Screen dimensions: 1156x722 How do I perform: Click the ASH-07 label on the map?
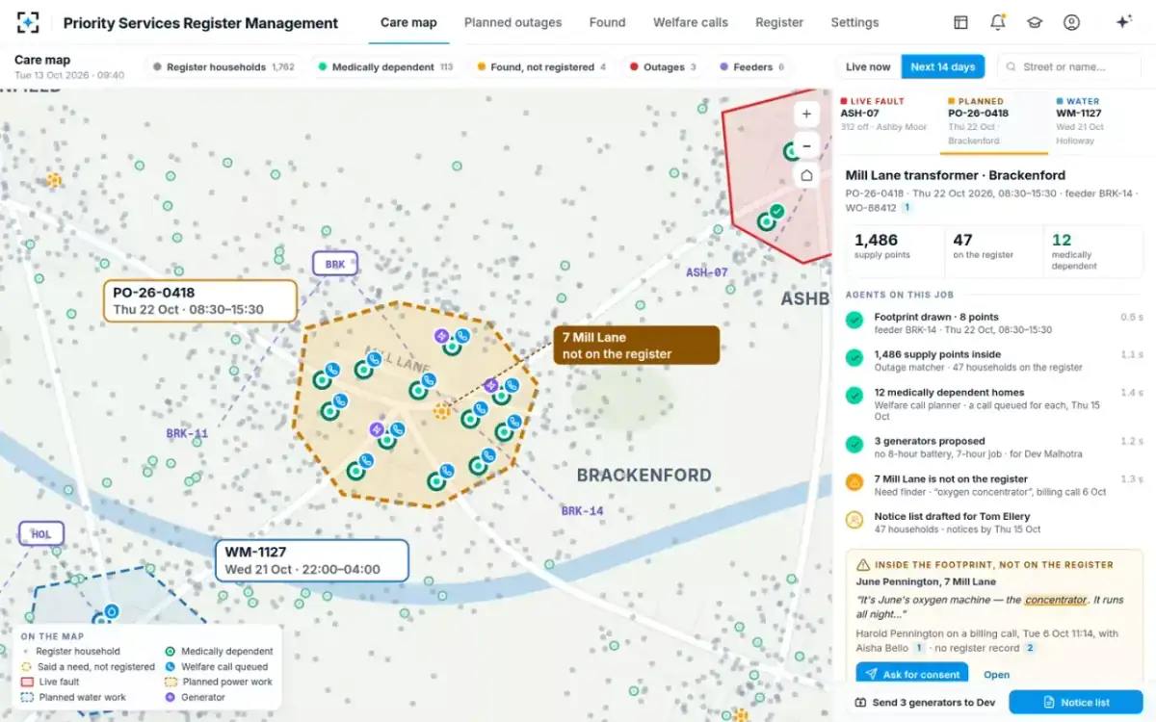pos(706,272)
